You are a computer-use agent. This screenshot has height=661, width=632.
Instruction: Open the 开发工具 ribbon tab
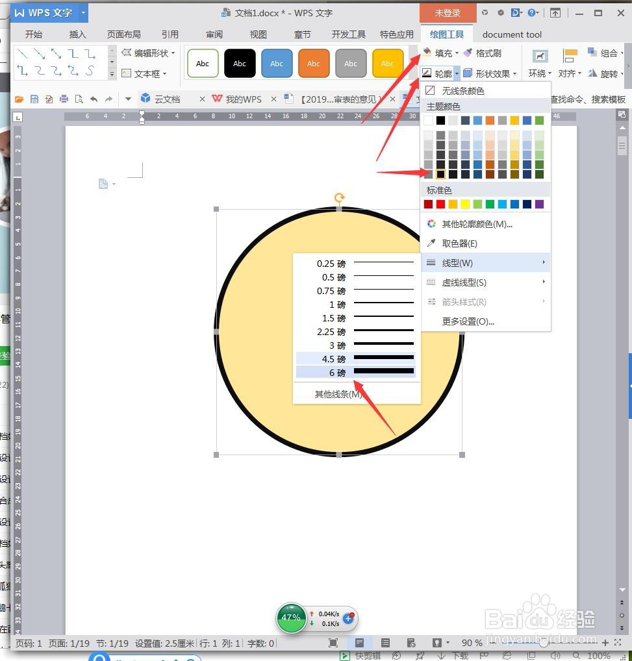tap(348, 34)
